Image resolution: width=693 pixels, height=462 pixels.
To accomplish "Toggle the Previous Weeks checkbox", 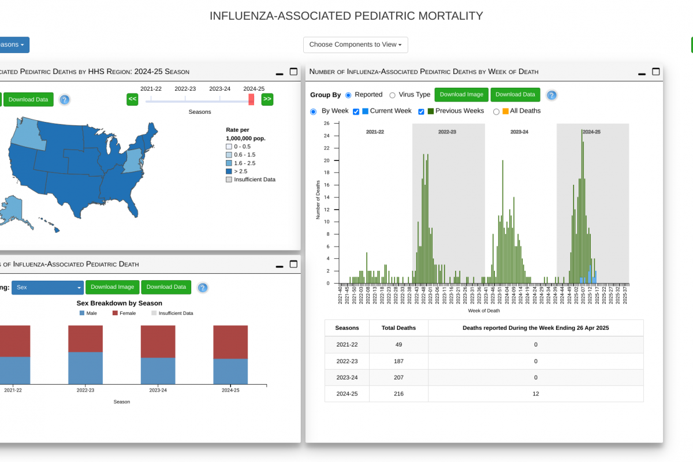I will pyautogui.click(x=422, y=111).
